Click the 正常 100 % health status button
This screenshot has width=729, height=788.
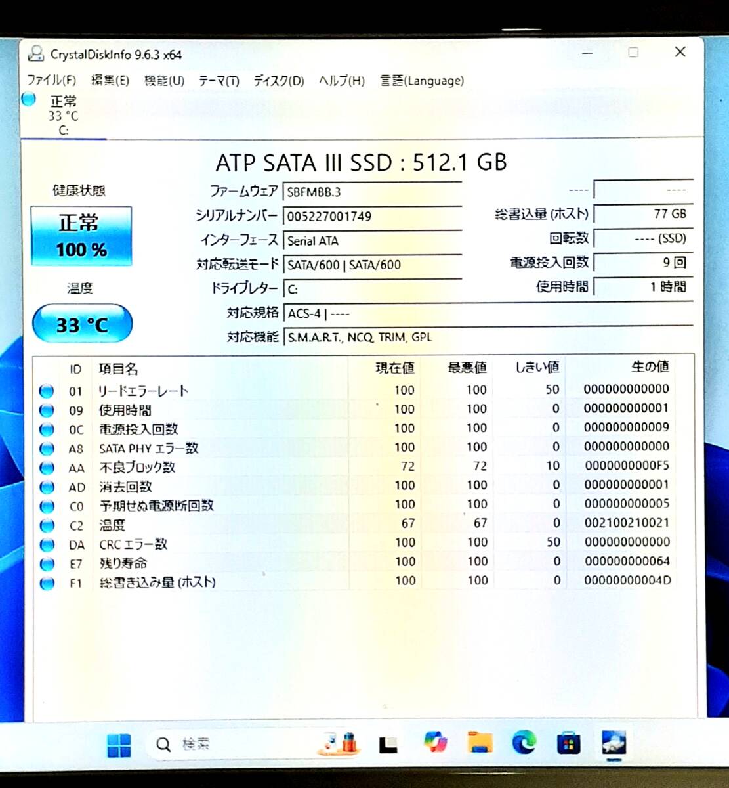pyautogui.click(x=81, y=236)
